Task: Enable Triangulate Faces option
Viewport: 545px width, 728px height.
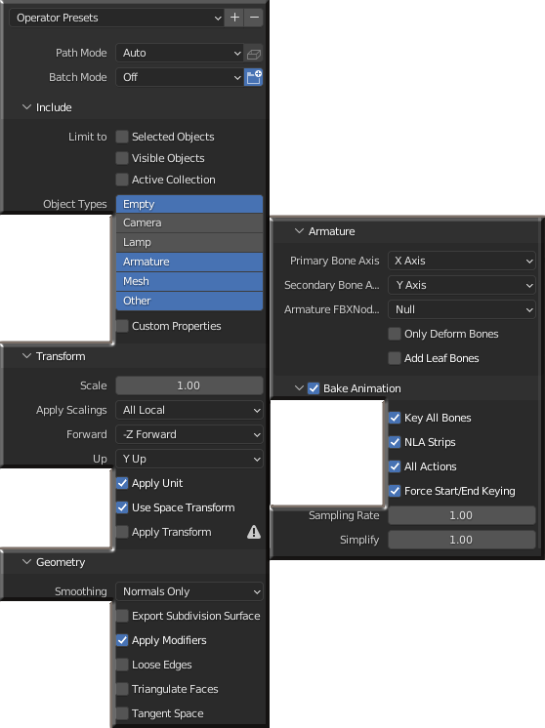Action: click(x=122, y=689)
